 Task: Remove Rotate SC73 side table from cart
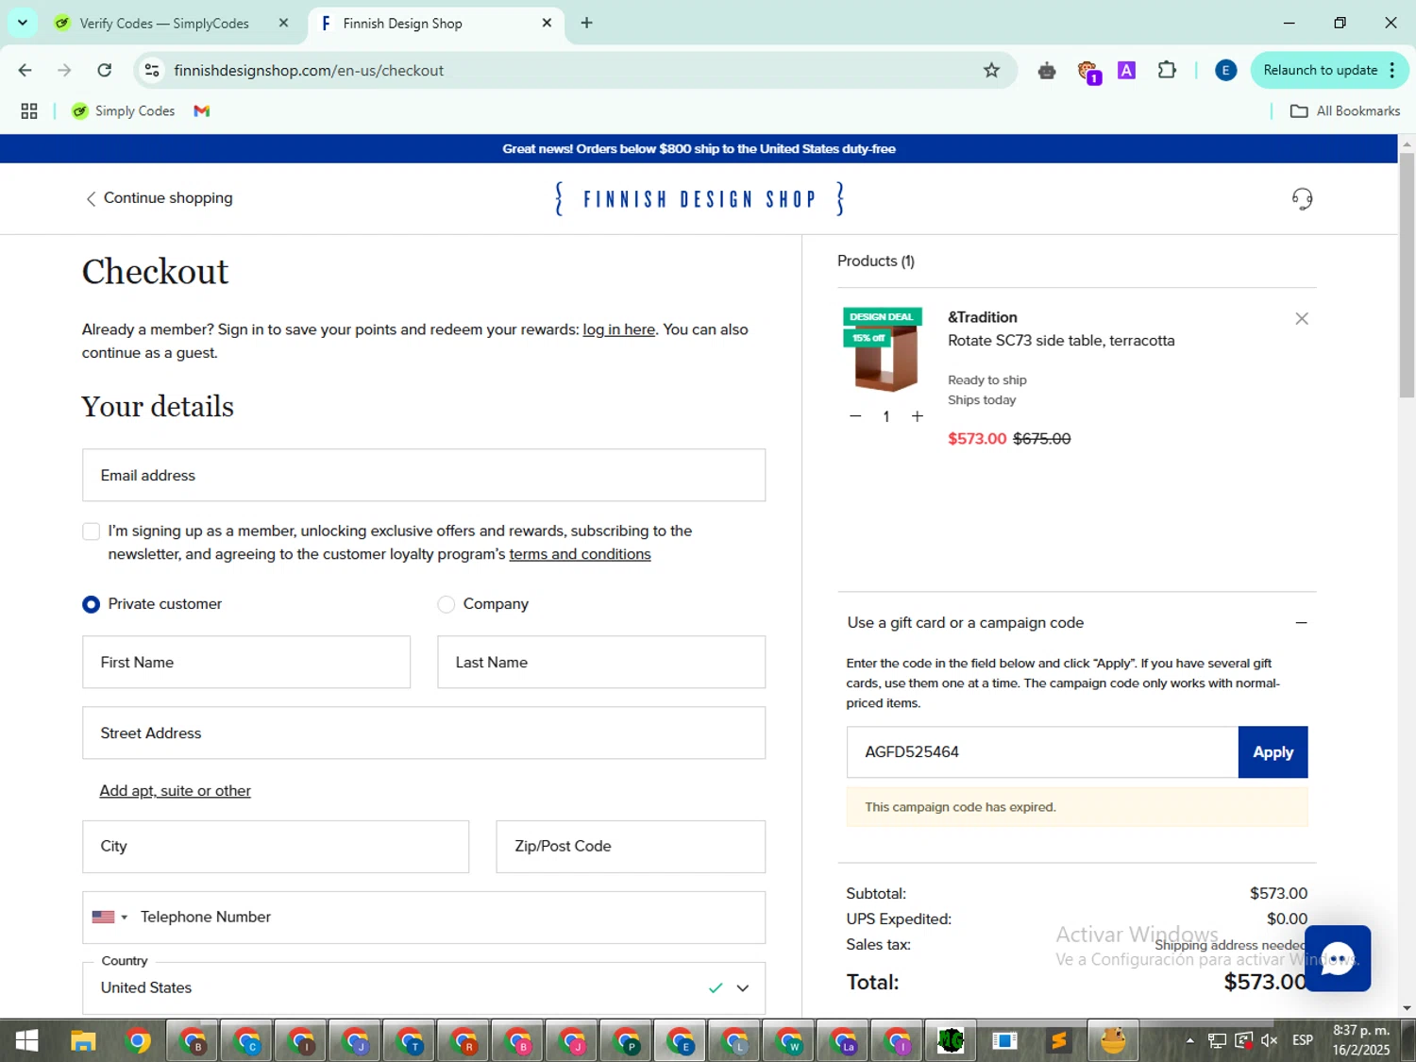(x=1302, y=319)
